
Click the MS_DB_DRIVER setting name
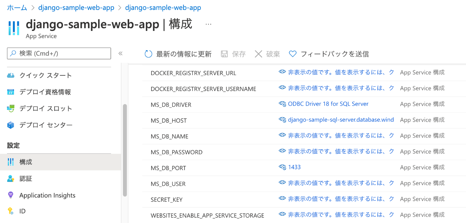pyautogui.click(x=171, y=105)
